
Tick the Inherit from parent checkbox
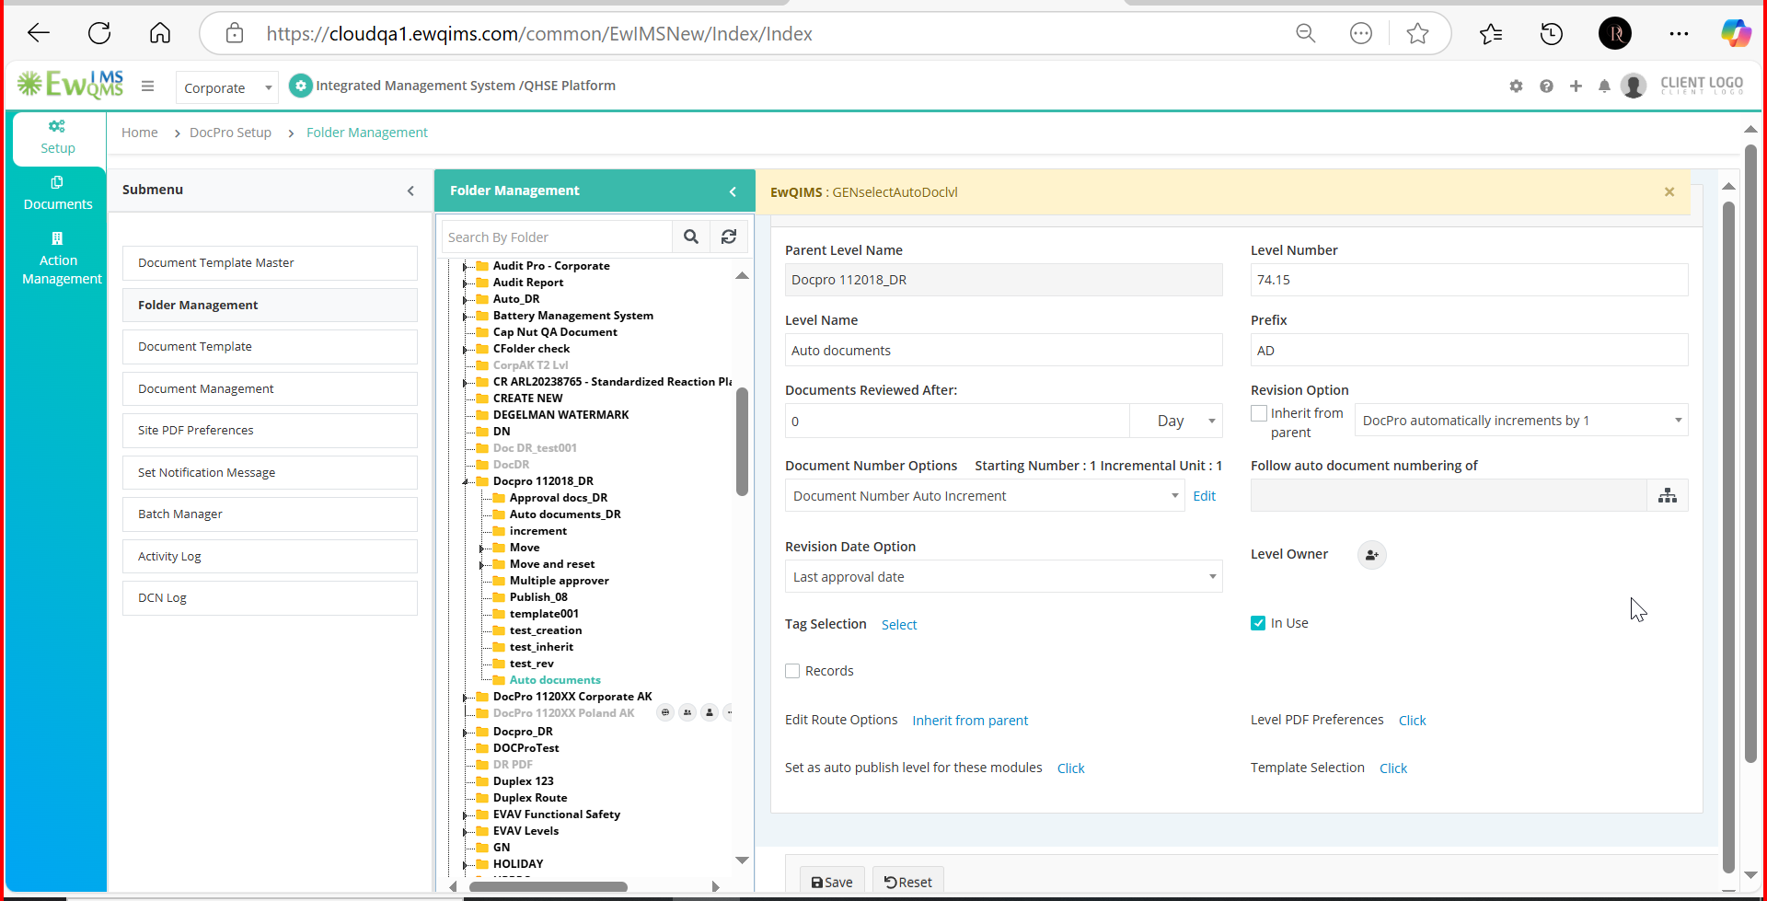pyautogui.click(x=1259, y=414)
